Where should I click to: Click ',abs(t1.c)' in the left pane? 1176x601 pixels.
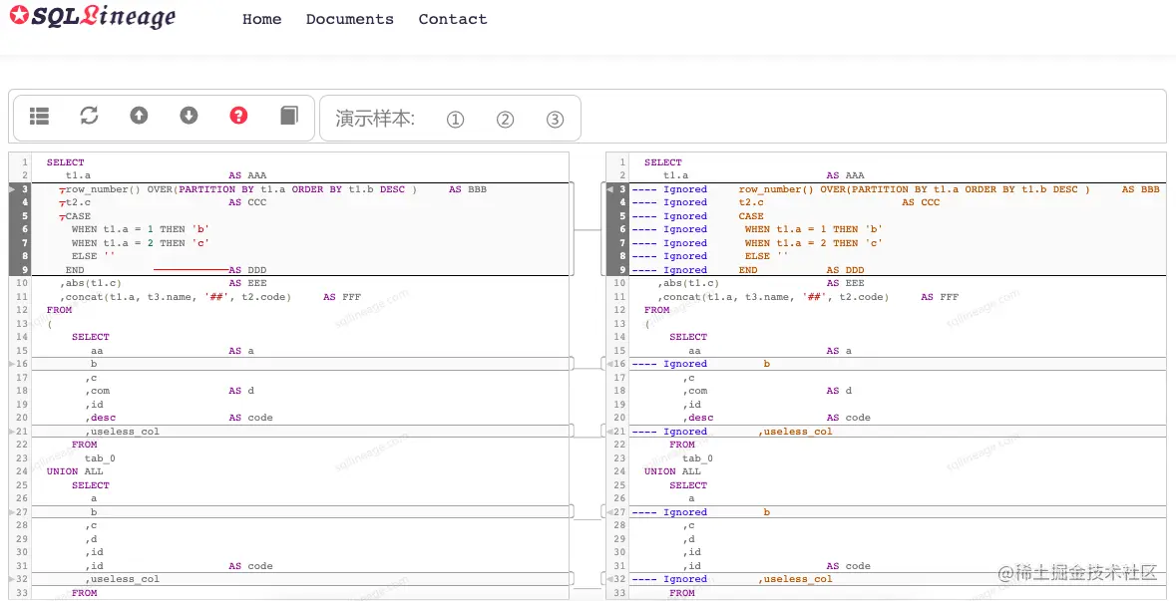coord(91,283)
